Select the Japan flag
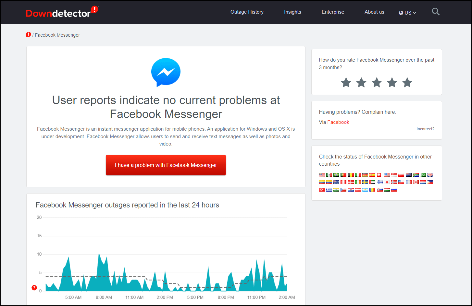 pos(387,182)
